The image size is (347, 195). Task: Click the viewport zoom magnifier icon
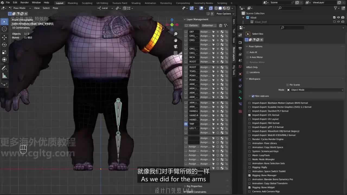[x=176, y=34]
